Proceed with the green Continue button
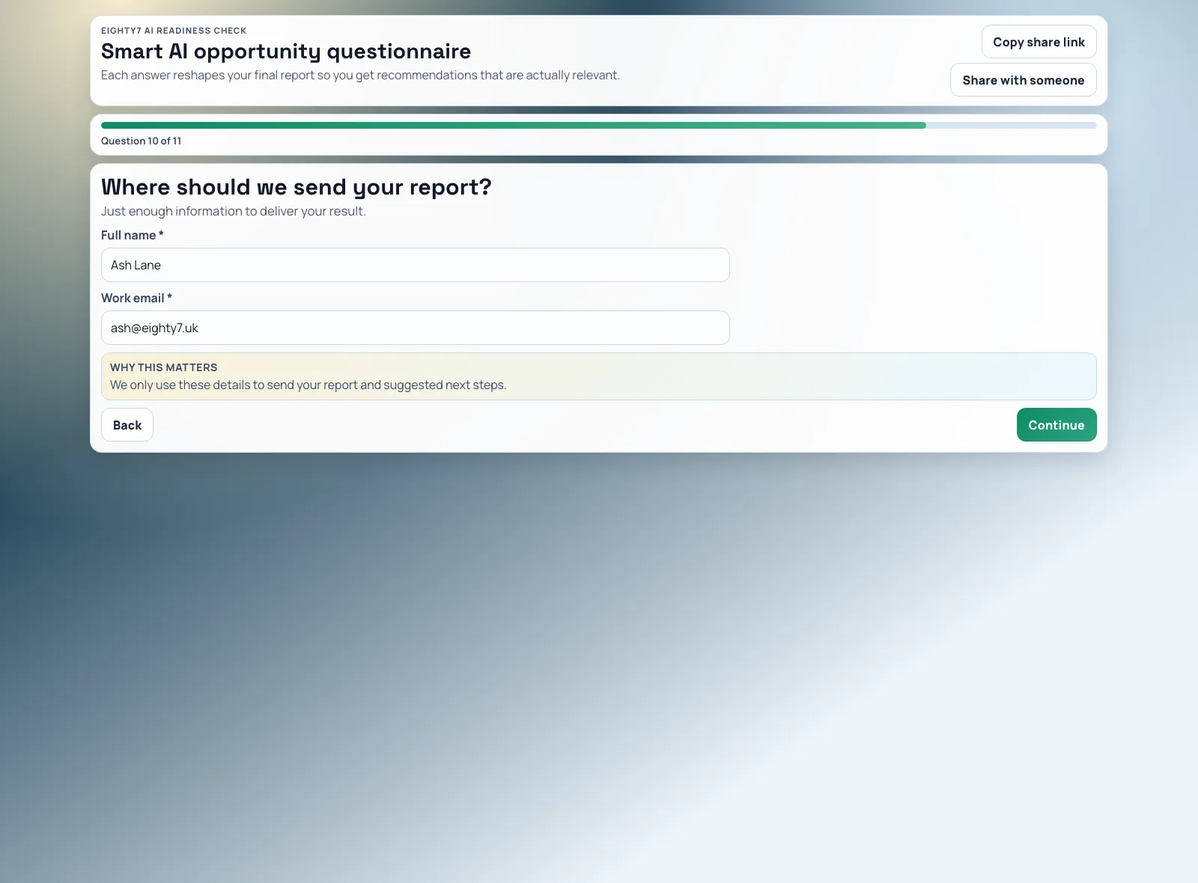 pos(1056,425)
